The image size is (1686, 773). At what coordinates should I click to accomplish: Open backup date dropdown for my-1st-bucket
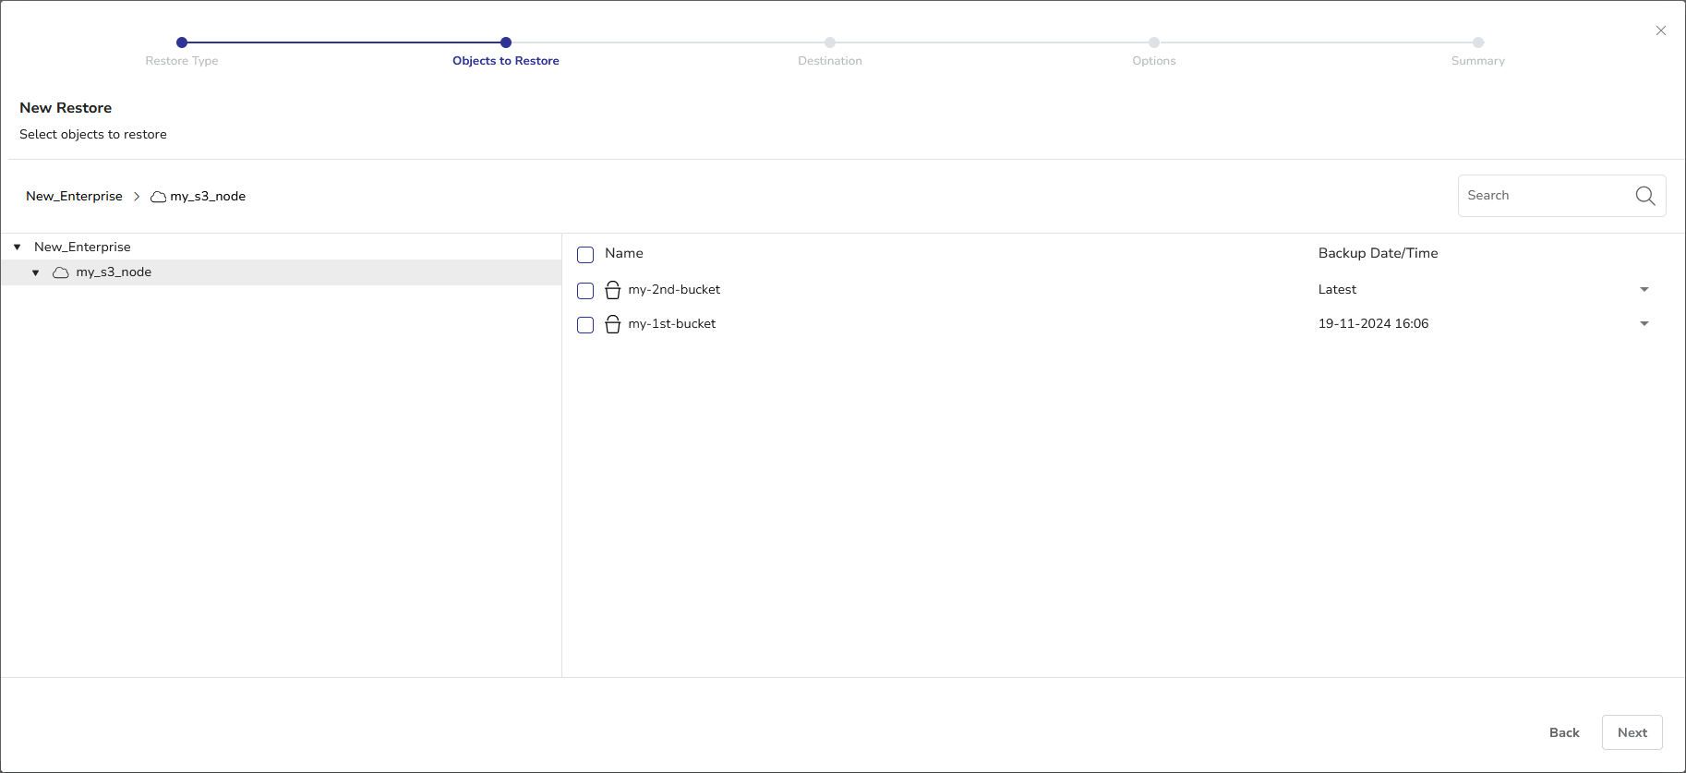[1644, 324]
